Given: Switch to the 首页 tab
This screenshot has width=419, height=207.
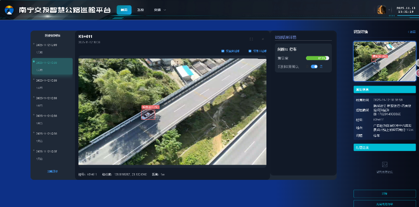Looking at the screenshot, I should point(124,10).
